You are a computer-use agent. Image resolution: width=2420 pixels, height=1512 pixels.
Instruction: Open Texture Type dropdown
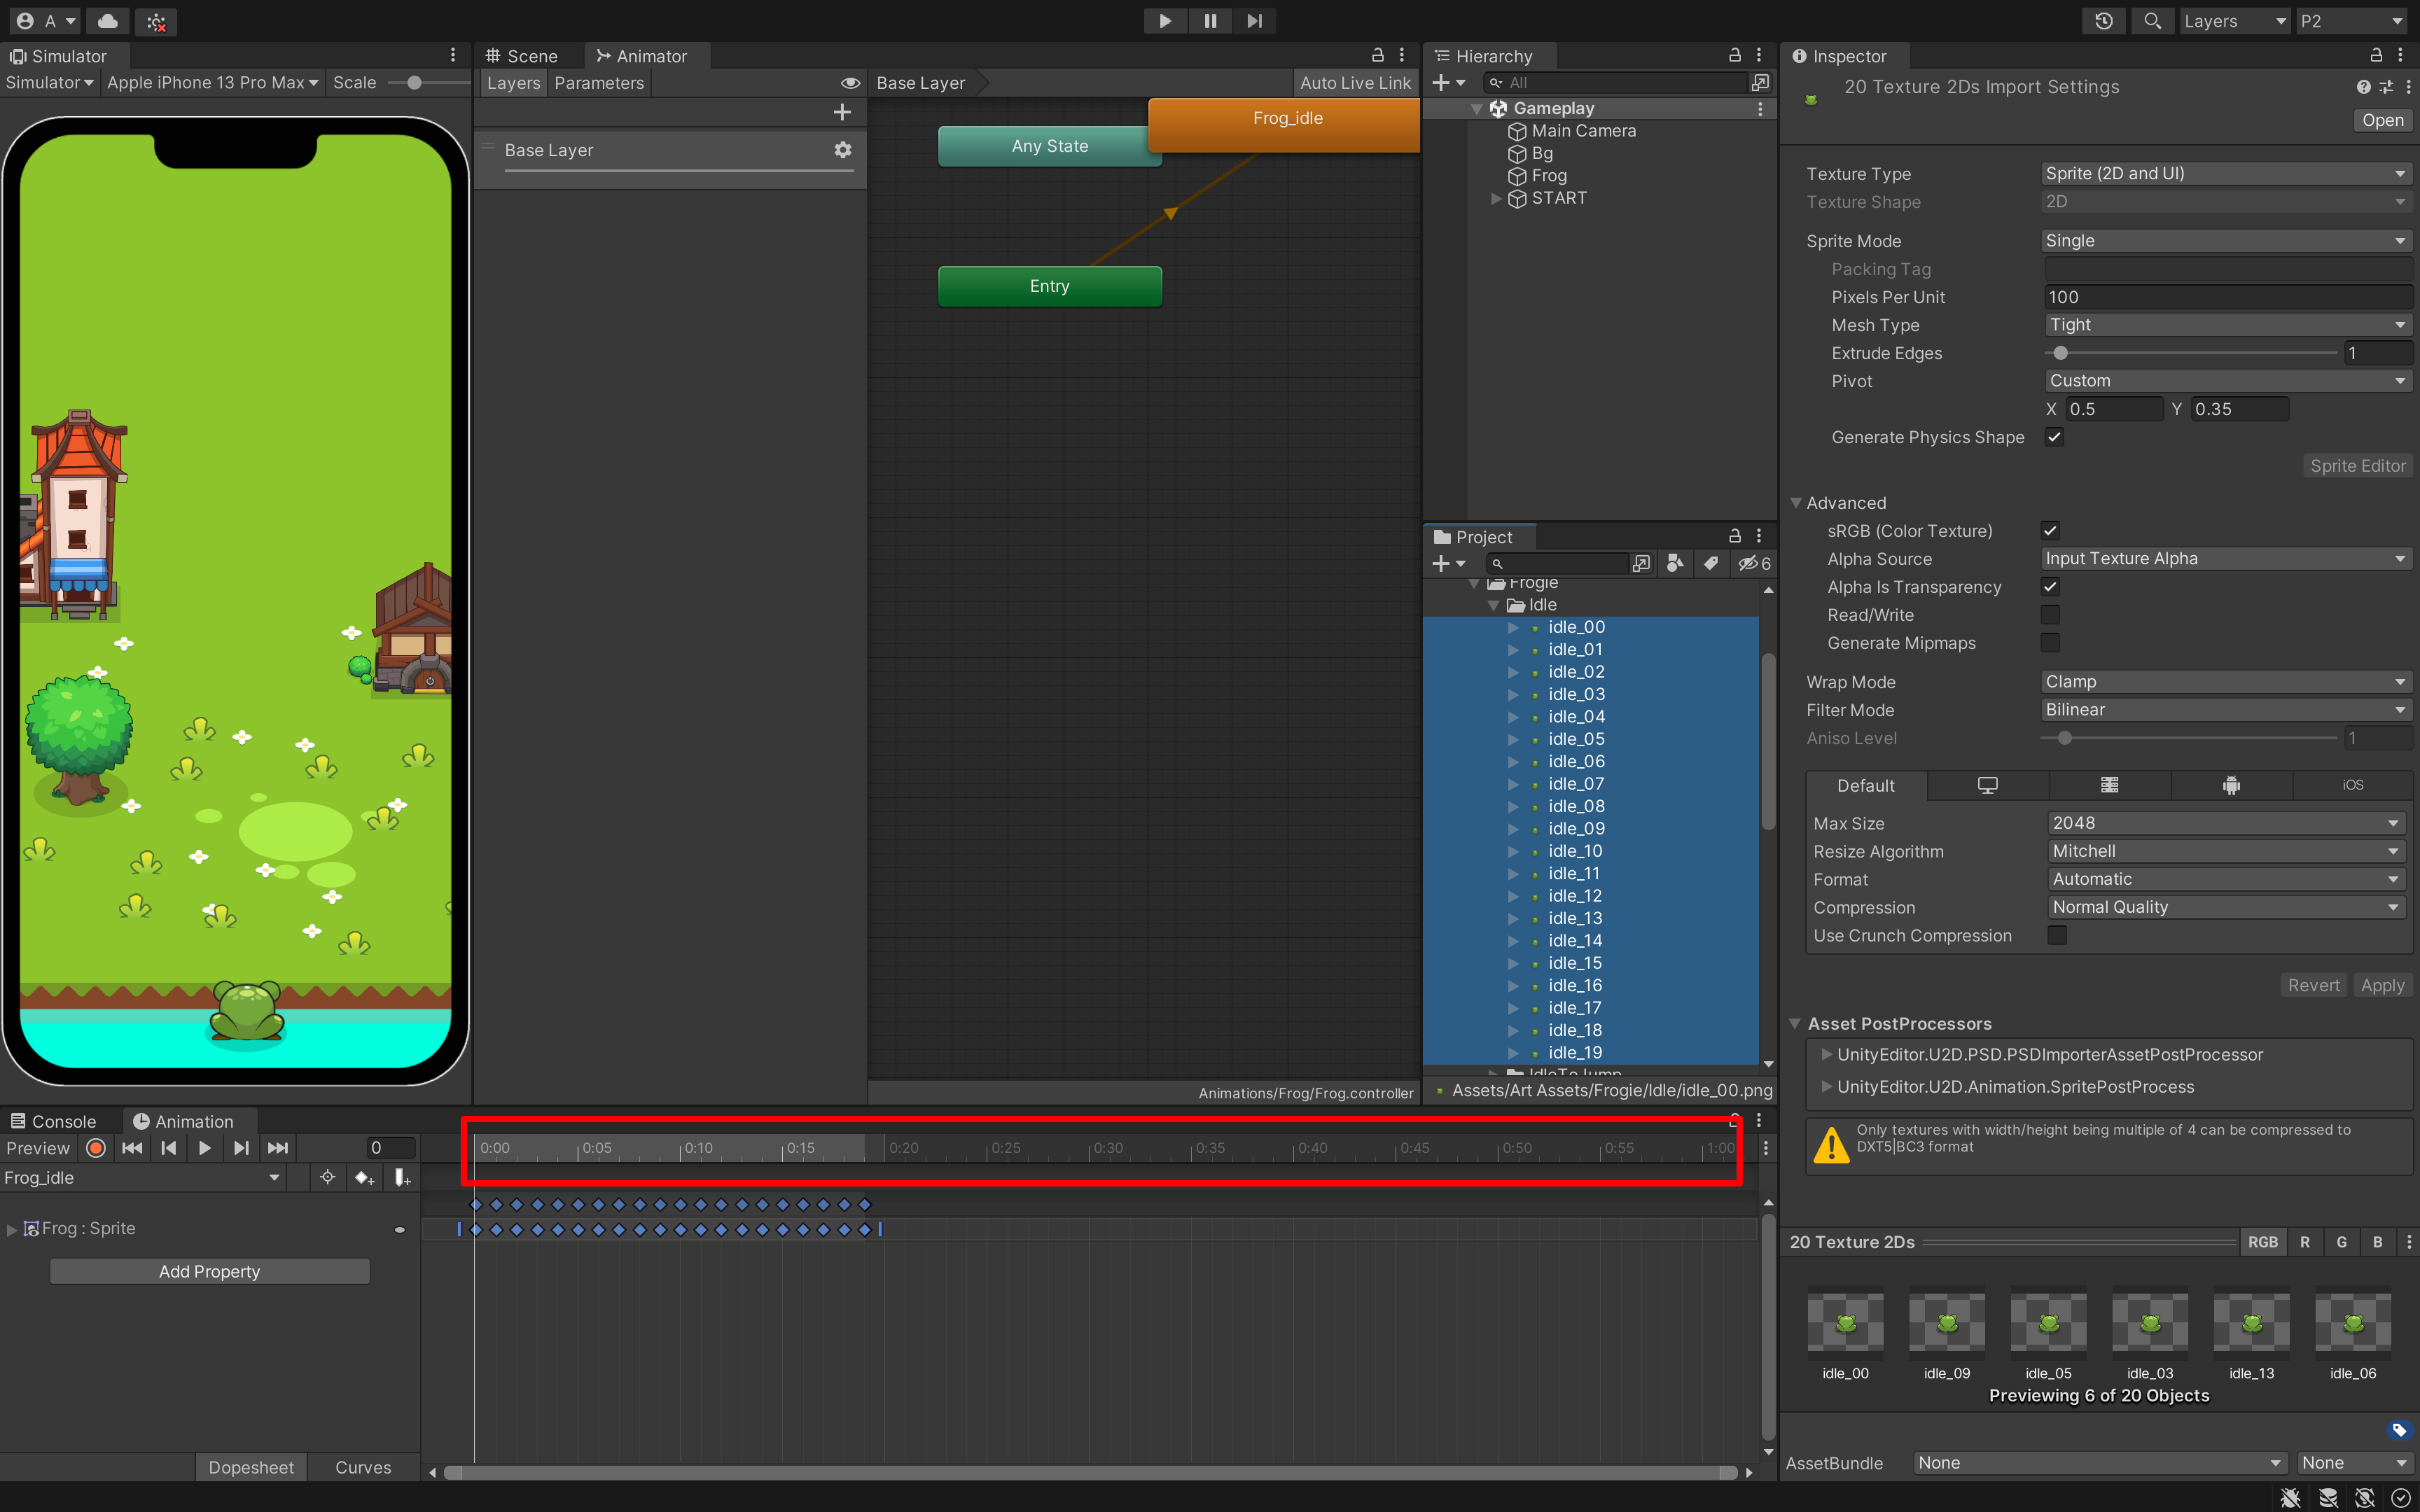[2226, 174]
